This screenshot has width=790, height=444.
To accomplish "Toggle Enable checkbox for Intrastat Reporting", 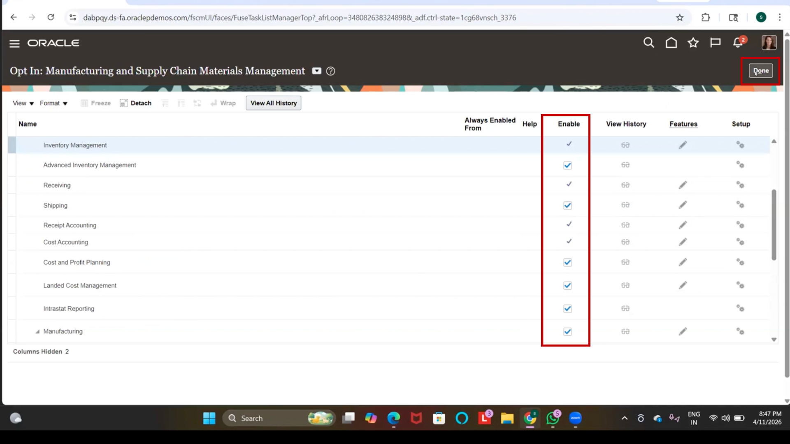I will (567, 308).
